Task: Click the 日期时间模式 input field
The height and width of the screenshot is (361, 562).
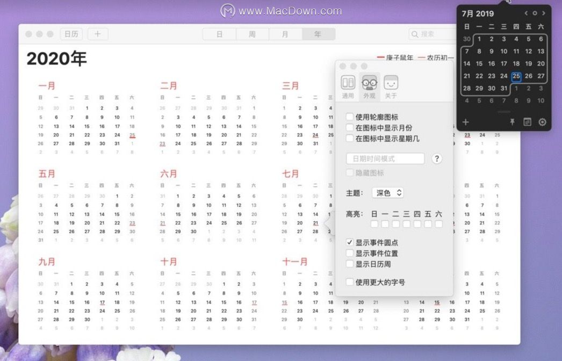Action: pyautogui.click(x=385, y=158)
